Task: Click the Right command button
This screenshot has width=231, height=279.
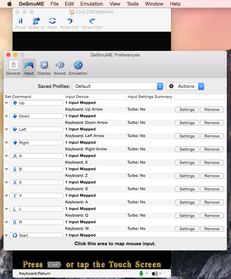Action: coord(36,143)
